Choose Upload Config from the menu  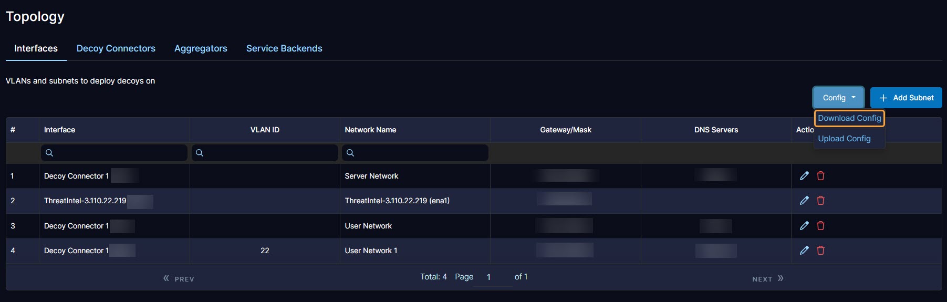[844, 139]
